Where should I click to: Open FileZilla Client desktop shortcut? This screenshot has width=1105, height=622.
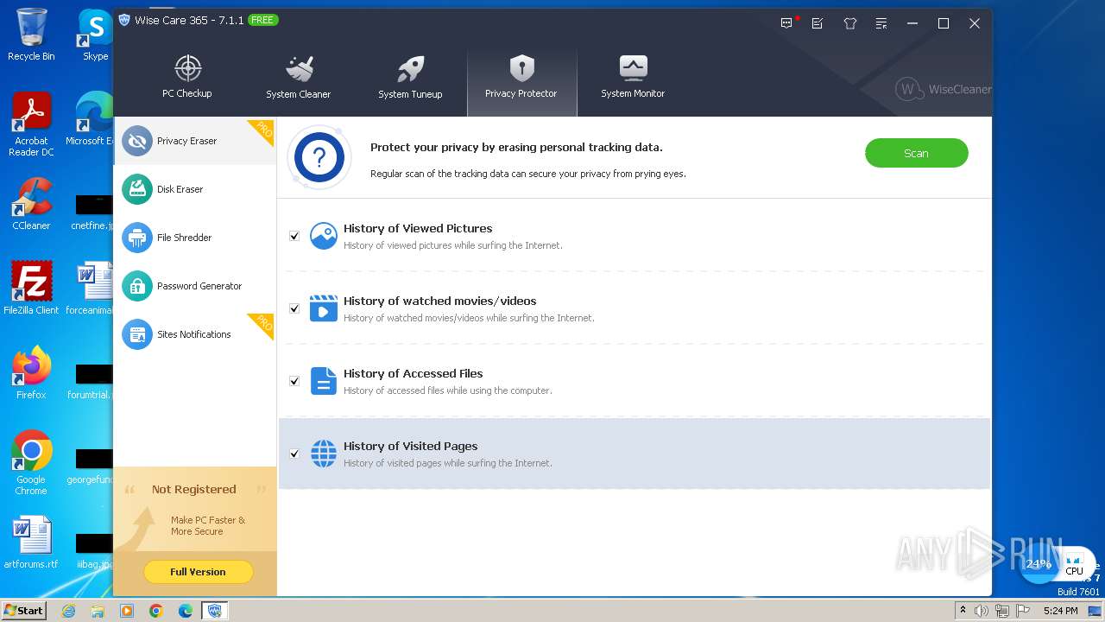coord(31,288)
